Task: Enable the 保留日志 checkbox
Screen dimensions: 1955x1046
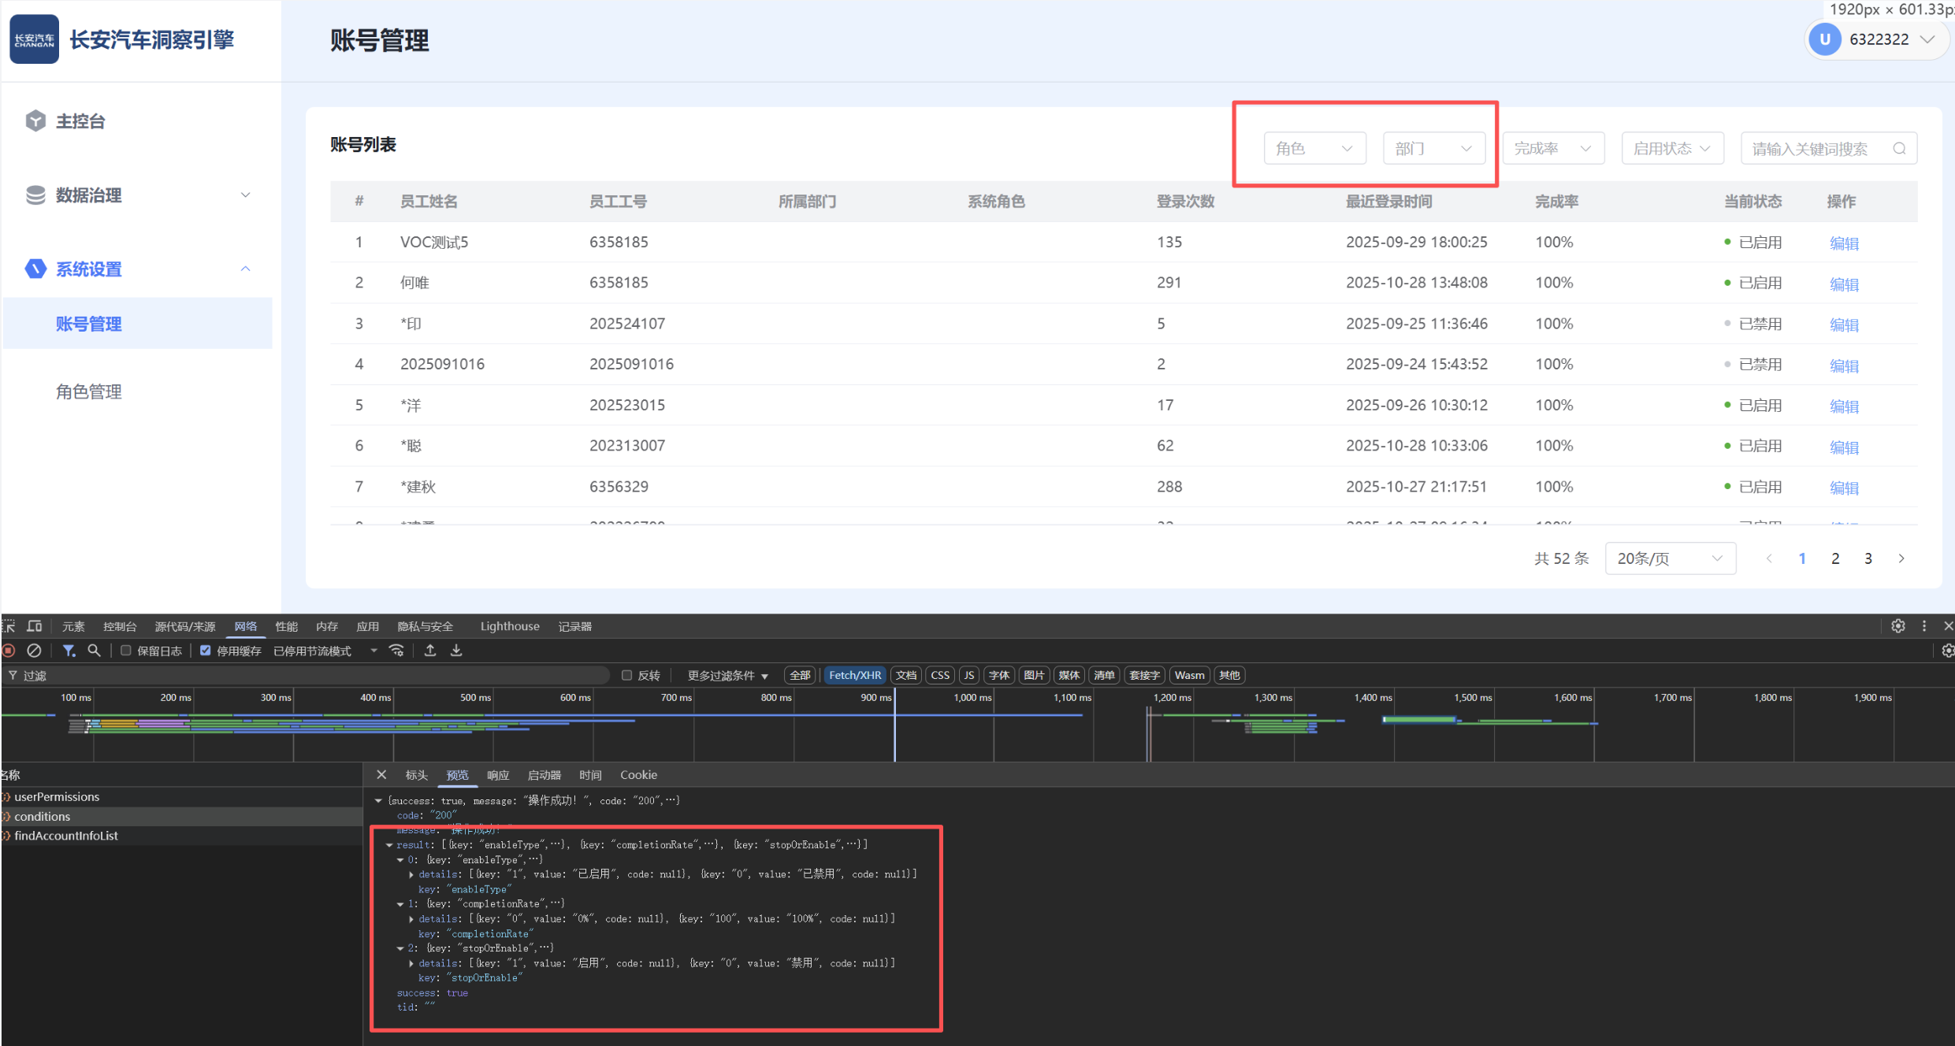Action: pyautogui.click(x=125, y=651)
